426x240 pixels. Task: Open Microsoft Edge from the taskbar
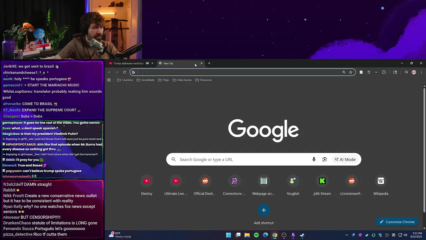click(x=266, y=235)
